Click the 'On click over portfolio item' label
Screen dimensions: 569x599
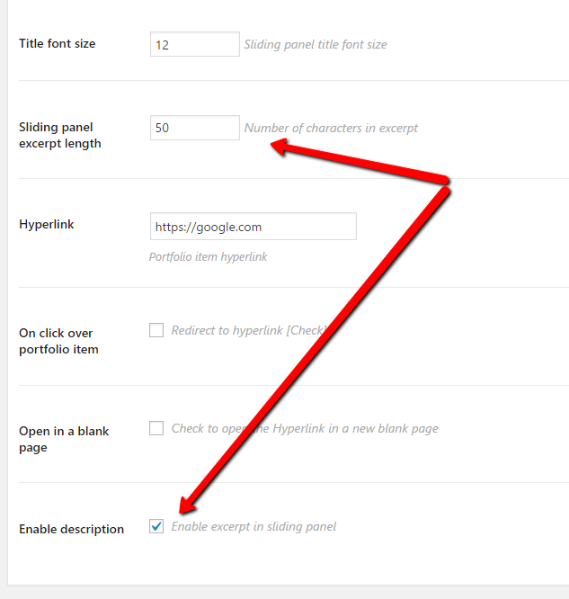click(x=58, y=341)
